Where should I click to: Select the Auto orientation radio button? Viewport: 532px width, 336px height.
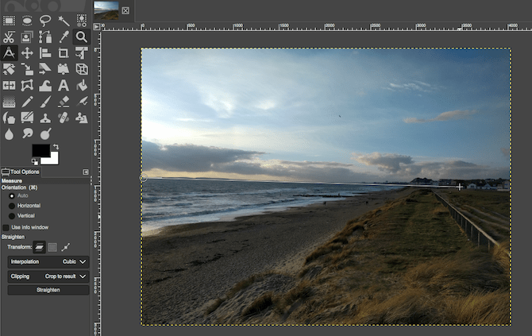(11, 195)
